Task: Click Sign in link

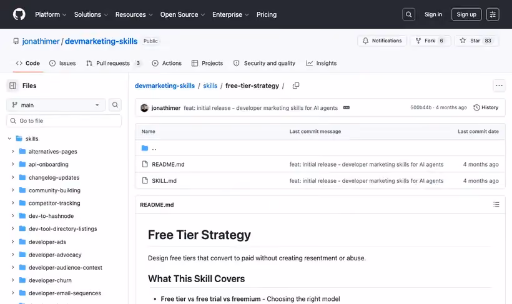Action: pyautogui.click(x=433, y=14)
